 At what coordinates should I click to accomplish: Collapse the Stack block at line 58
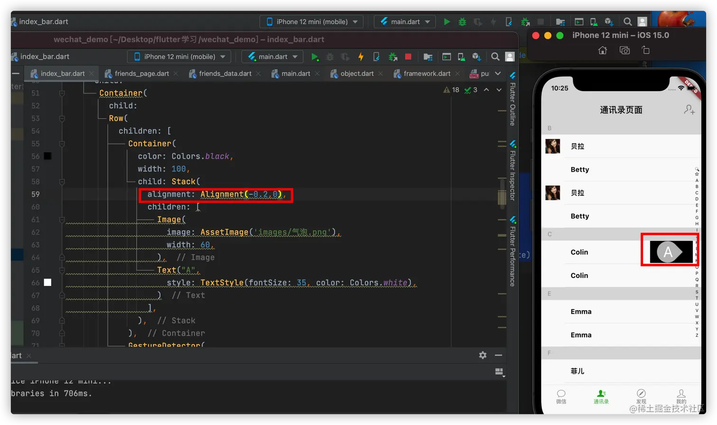coord(62,182)
